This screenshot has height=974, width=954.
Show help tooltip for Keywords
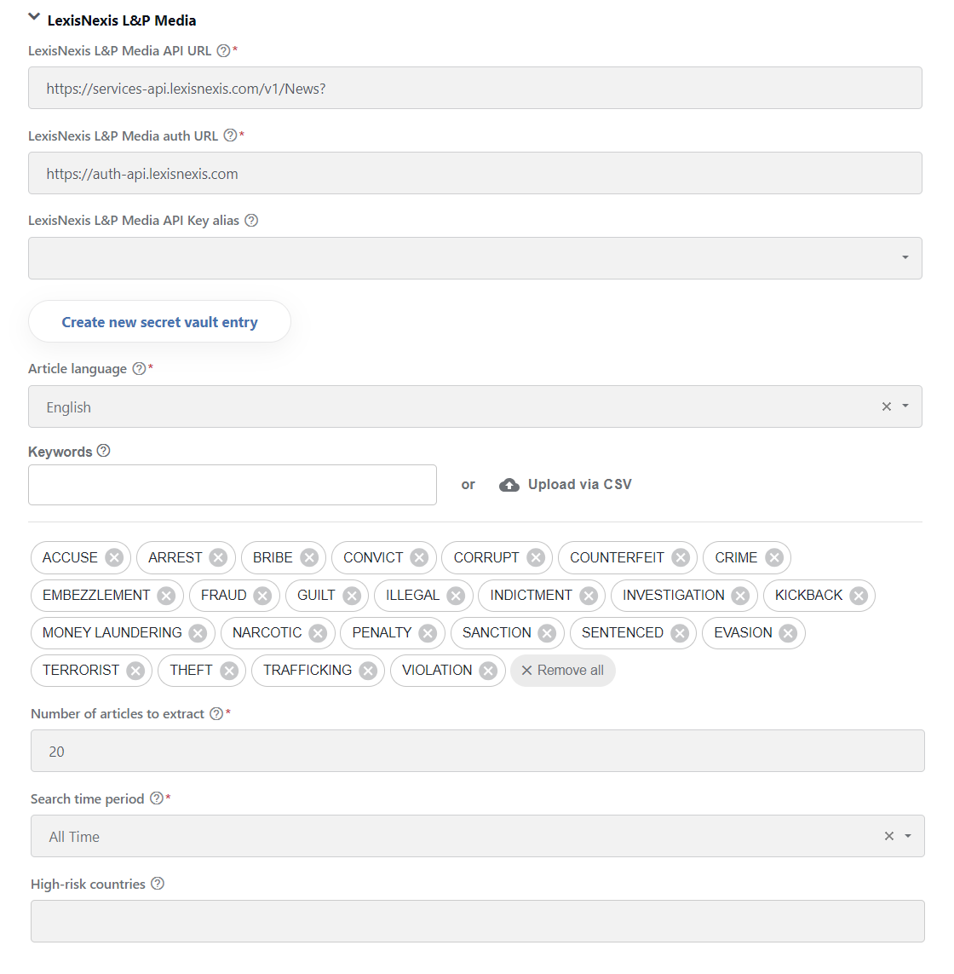104,451
